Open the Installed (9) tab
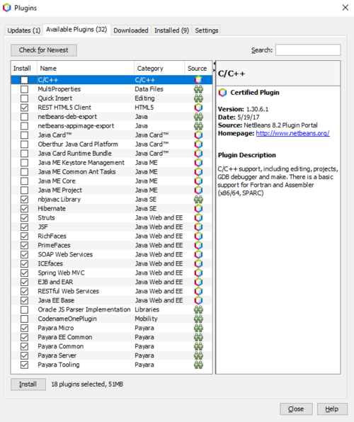The width and height of the screenshot is (354, 422). 171,30
